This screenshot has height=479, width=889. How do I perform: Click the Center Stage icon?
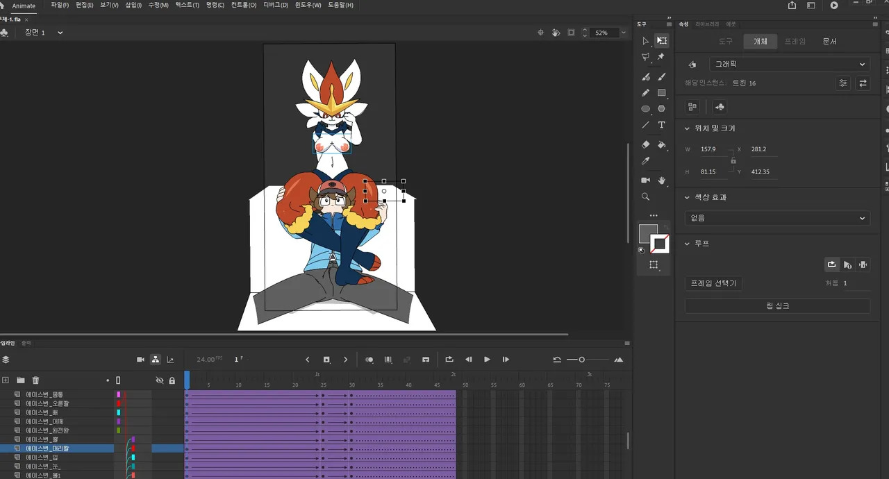[540, 33]
